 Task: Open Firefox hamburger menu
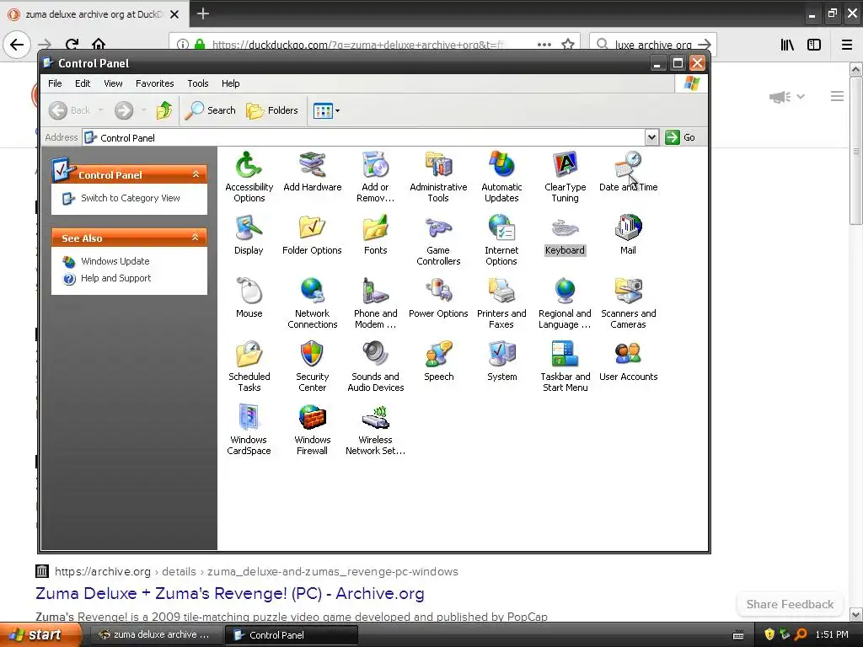tap(847, 45)
